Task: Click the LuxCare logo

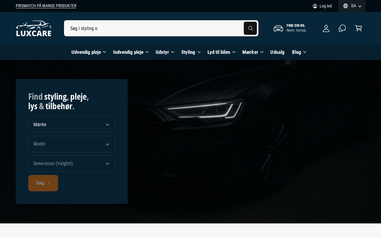Action: [34, 28]
